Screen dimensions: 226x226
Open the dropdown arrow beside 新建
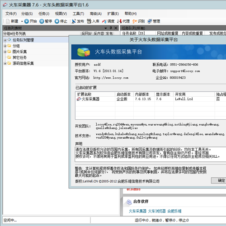click(22, 21)
